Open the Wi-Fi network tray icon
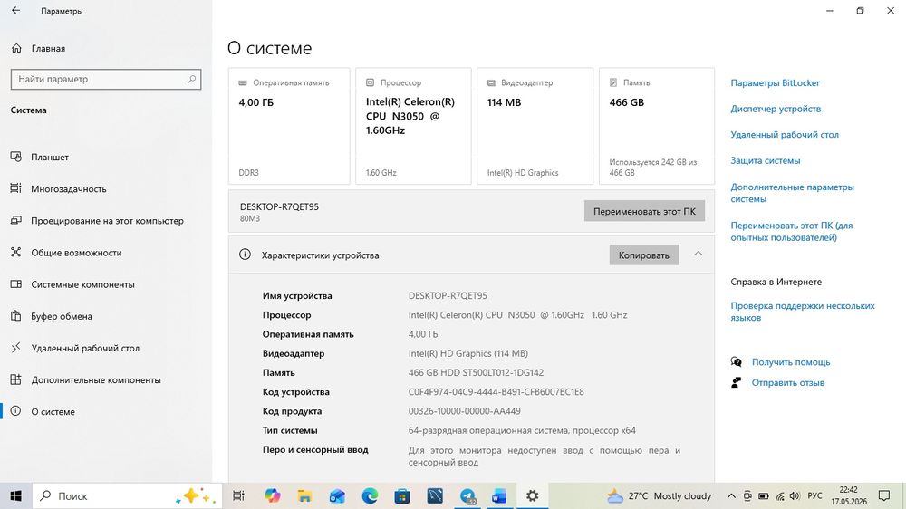 (779, 495)
